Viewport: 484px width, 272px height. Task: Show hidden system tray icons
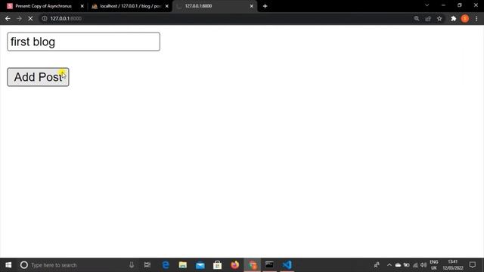pyautogui.click(x=389, y=265)
